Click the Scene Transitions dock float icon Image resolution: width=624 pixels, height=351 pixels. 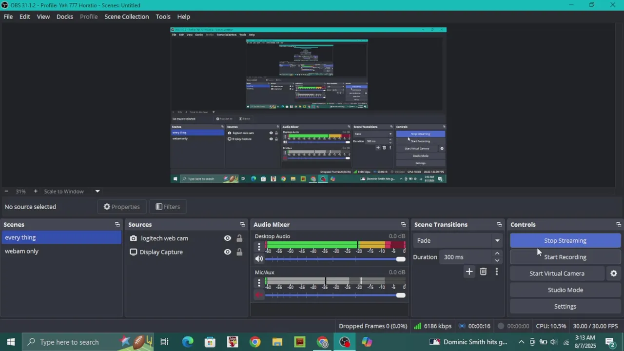[499, 225]
